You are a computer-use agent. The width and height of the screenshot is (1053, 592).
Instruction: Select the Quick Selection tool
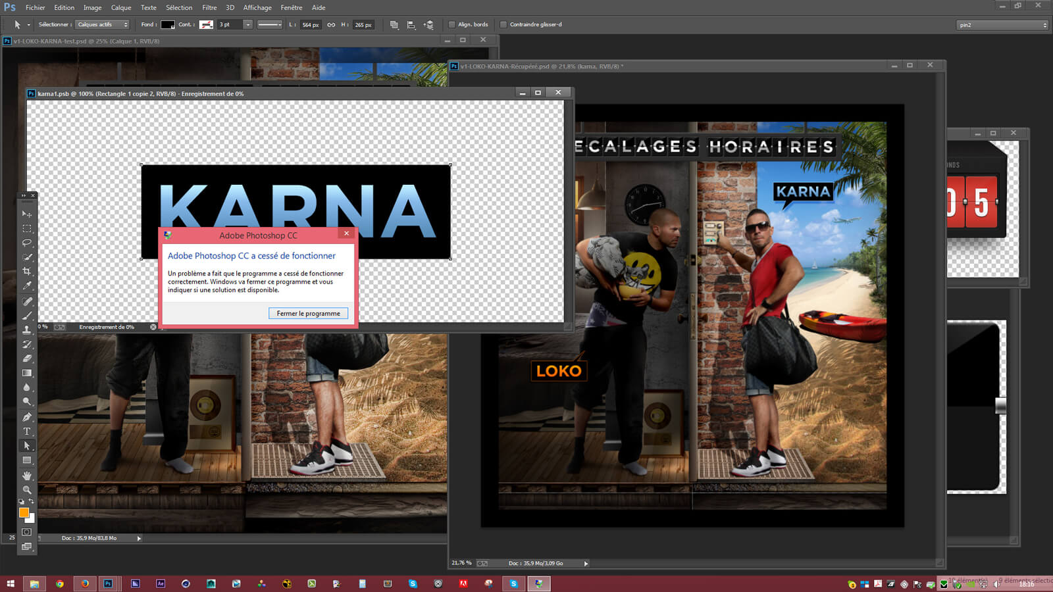[27, 257]
